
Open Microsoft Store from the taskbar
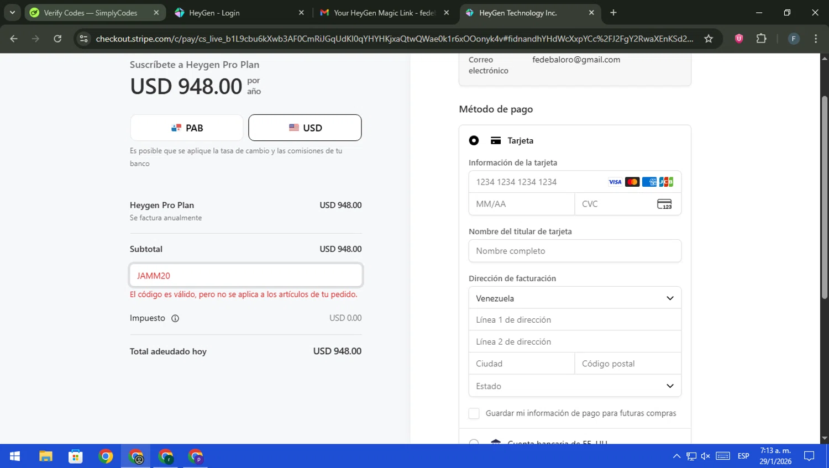coord(75,456)
